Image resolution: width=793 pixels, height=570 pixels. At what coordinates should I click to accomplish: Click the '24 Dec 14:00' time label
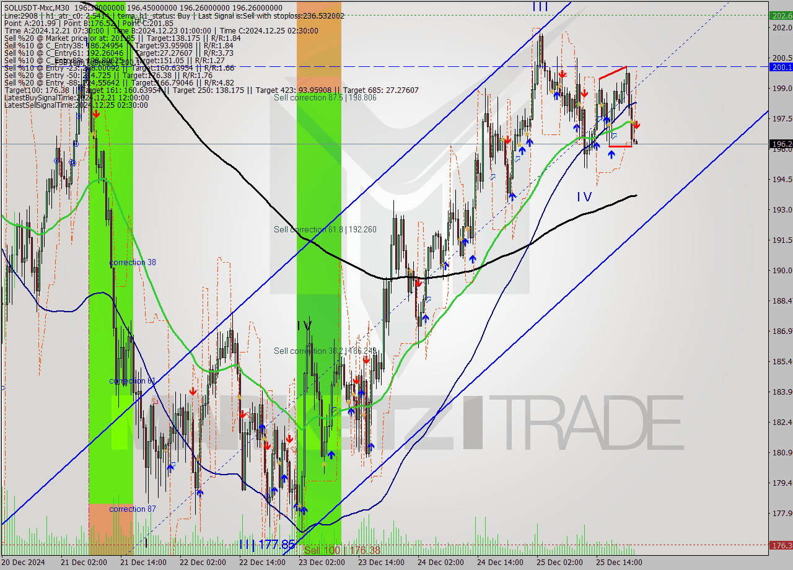(500, 563)
